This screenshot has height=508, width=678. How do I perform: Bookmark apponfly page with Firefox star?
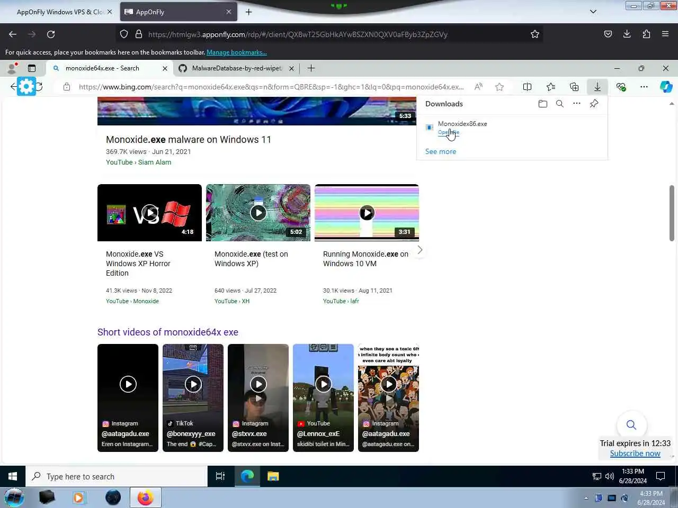[535, 34]
